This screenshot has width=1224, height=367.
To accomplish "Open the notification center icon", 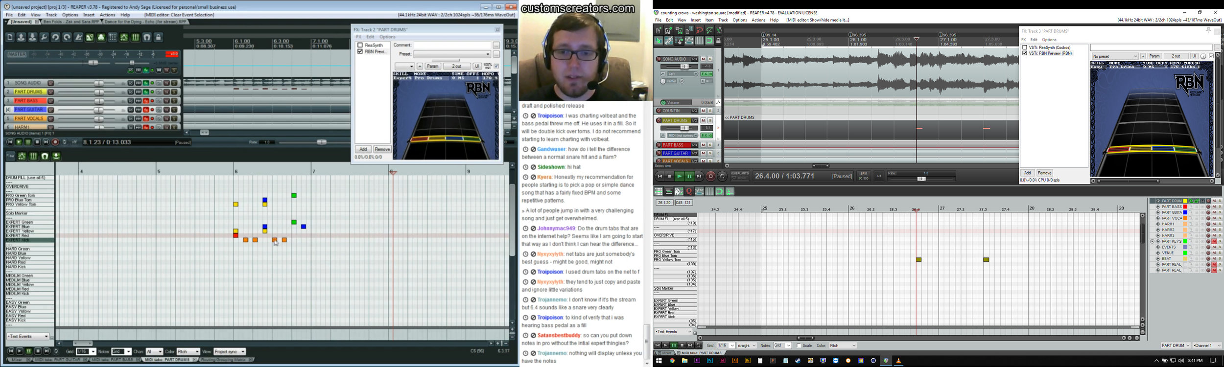I will pos(1213,361).
